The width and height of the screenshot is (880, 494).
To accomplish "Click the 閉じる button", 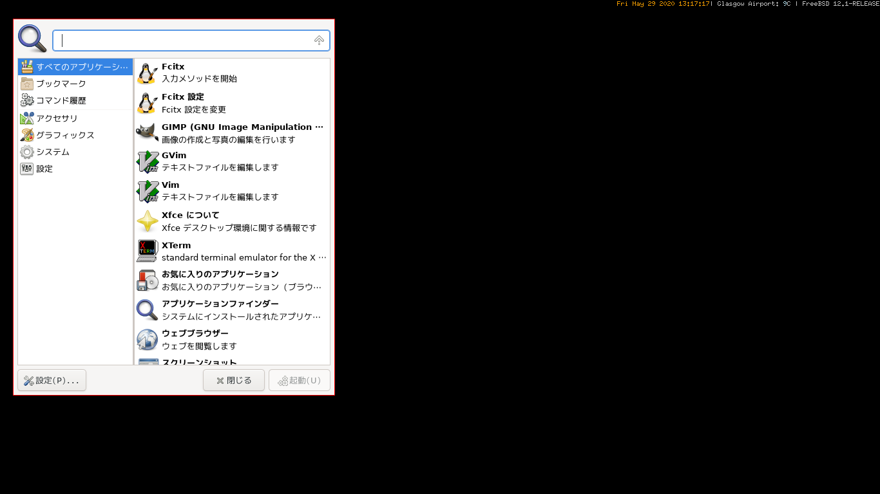I will pyautogui.click(x=234, y=380).
